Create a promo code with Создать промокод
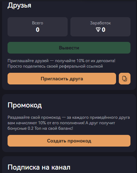The width and height of the screenshot is (137, 173). point(69,141)
